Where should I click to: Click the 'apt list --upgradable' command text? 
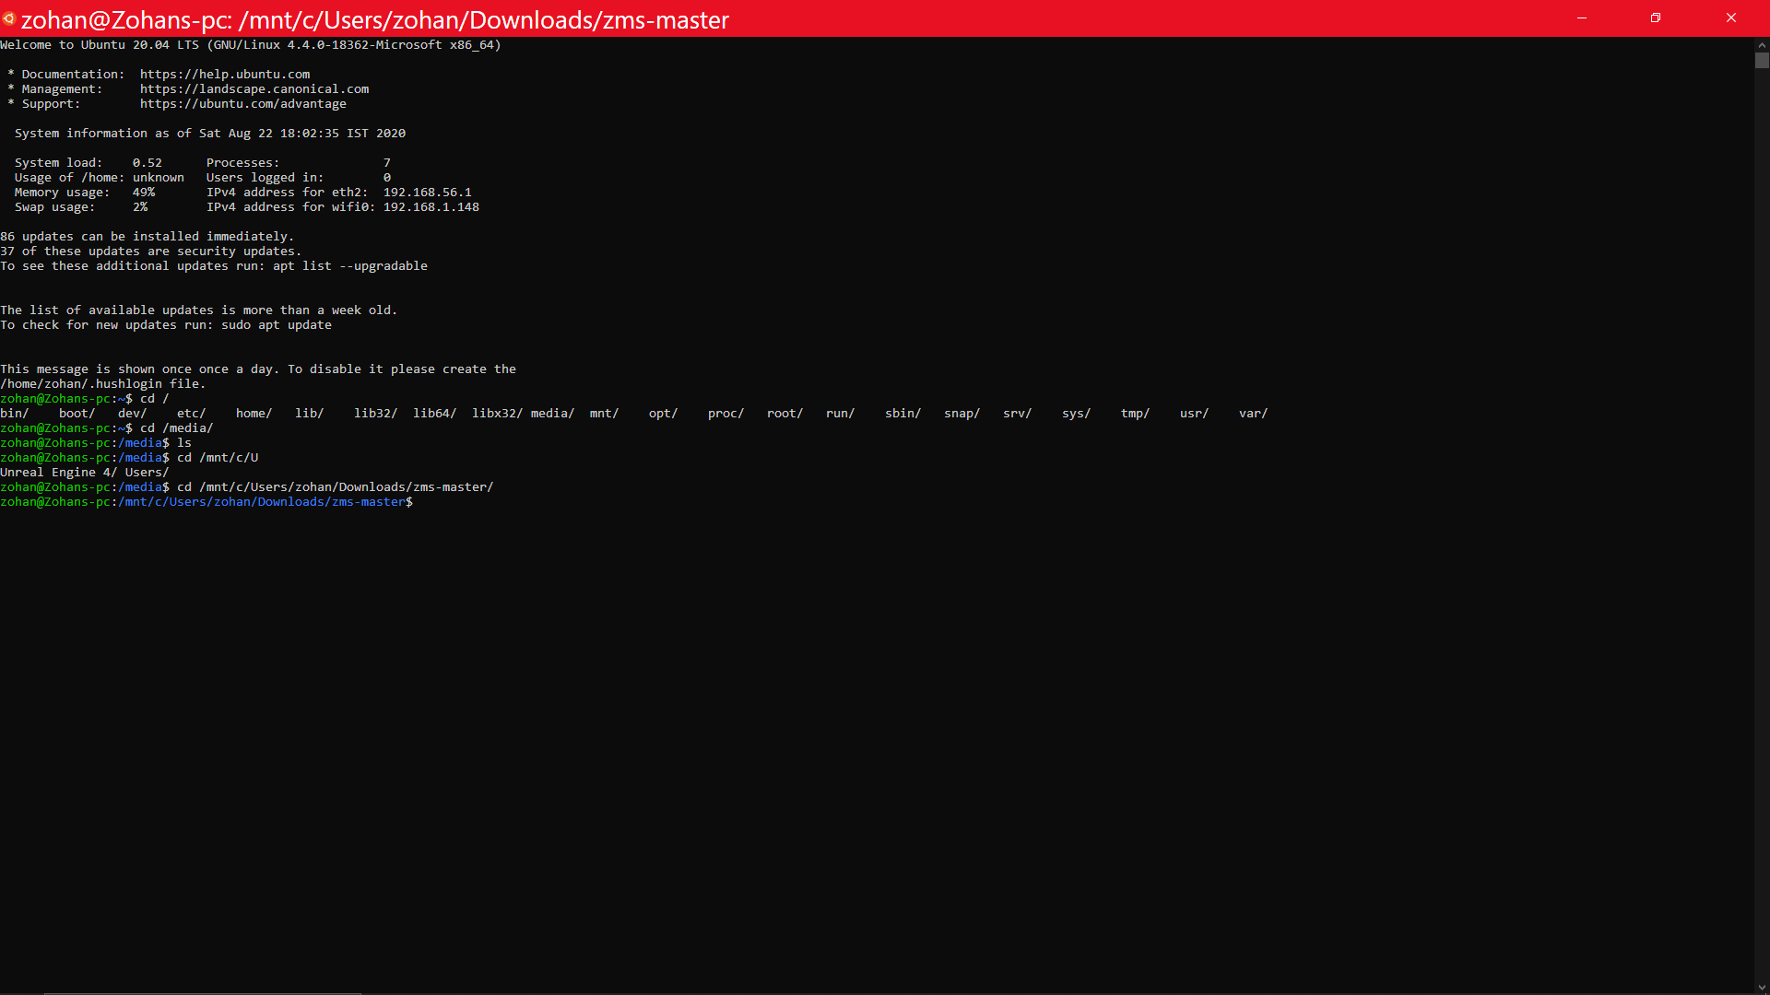coord(350,266)
